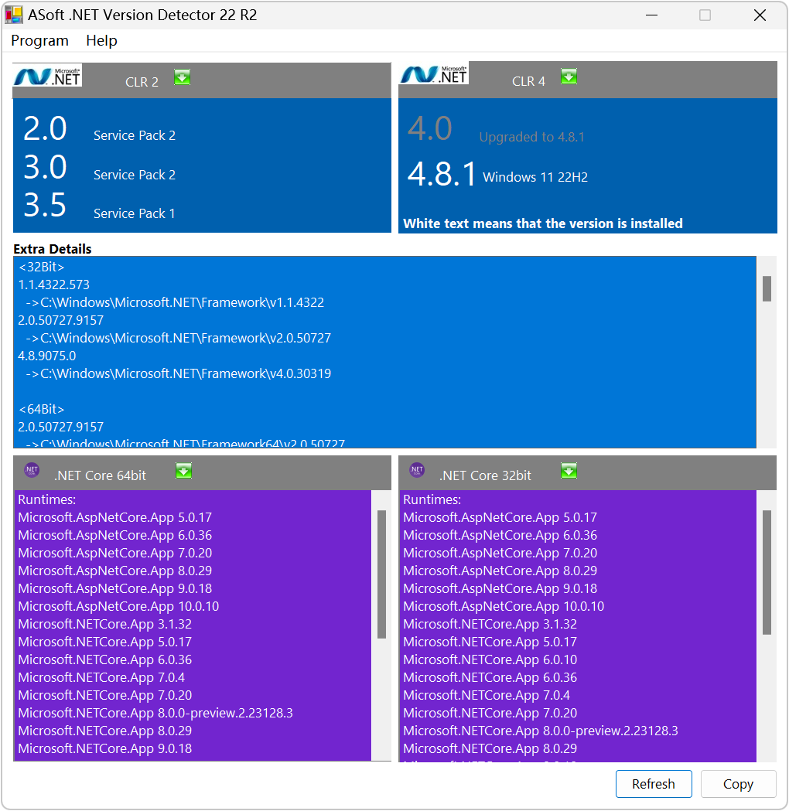The image size is (789, 811).
Task: Click the 4.8.9075.0 version line
Action: [47, 356]
